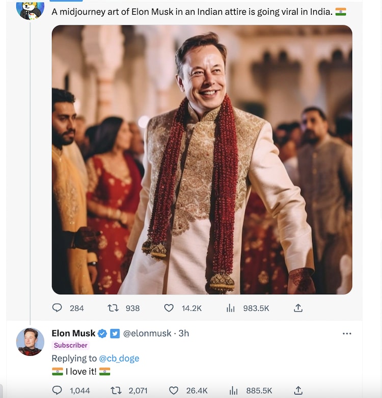Reply to the midjourney art tweet

[58, 308]
